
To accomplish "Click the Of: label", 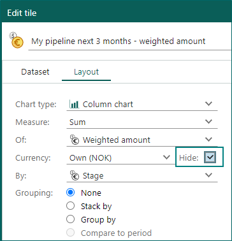I will (21, 140).
